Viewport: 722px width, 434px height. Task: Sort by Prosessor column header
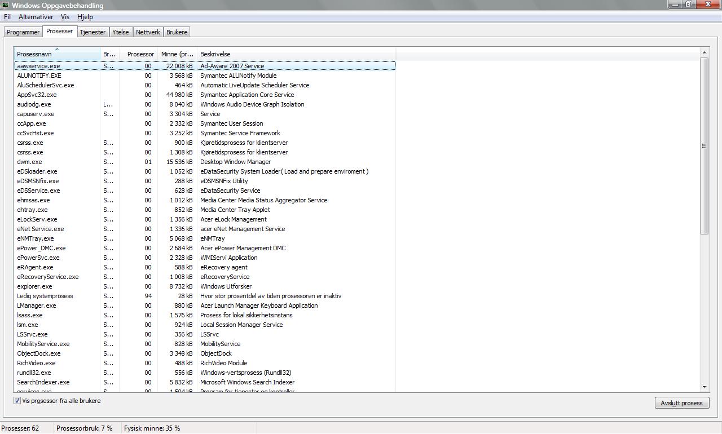(138, 54)
